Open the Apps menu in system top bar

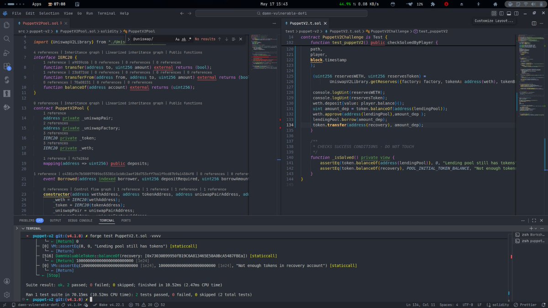37,4
